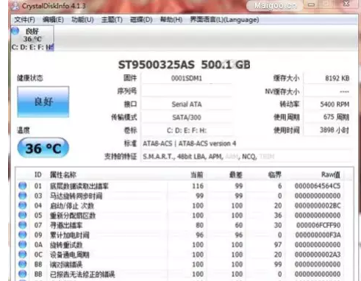Click status icon for attribute BB row
The width and height of the screenshot is (361, 281).
coord(23,274)
